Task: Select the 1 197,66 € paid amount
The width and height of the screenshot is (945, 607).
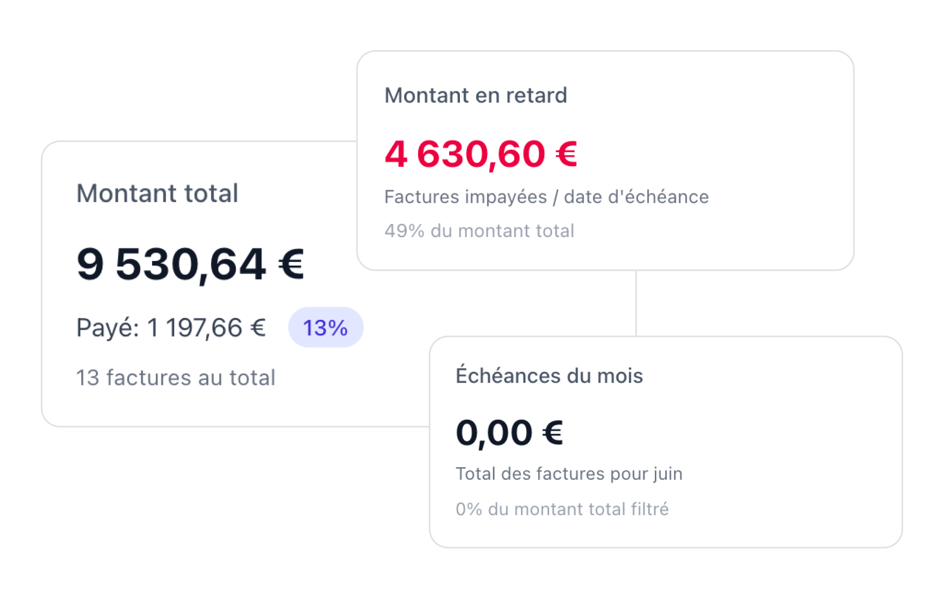Action: pos(206,327)
